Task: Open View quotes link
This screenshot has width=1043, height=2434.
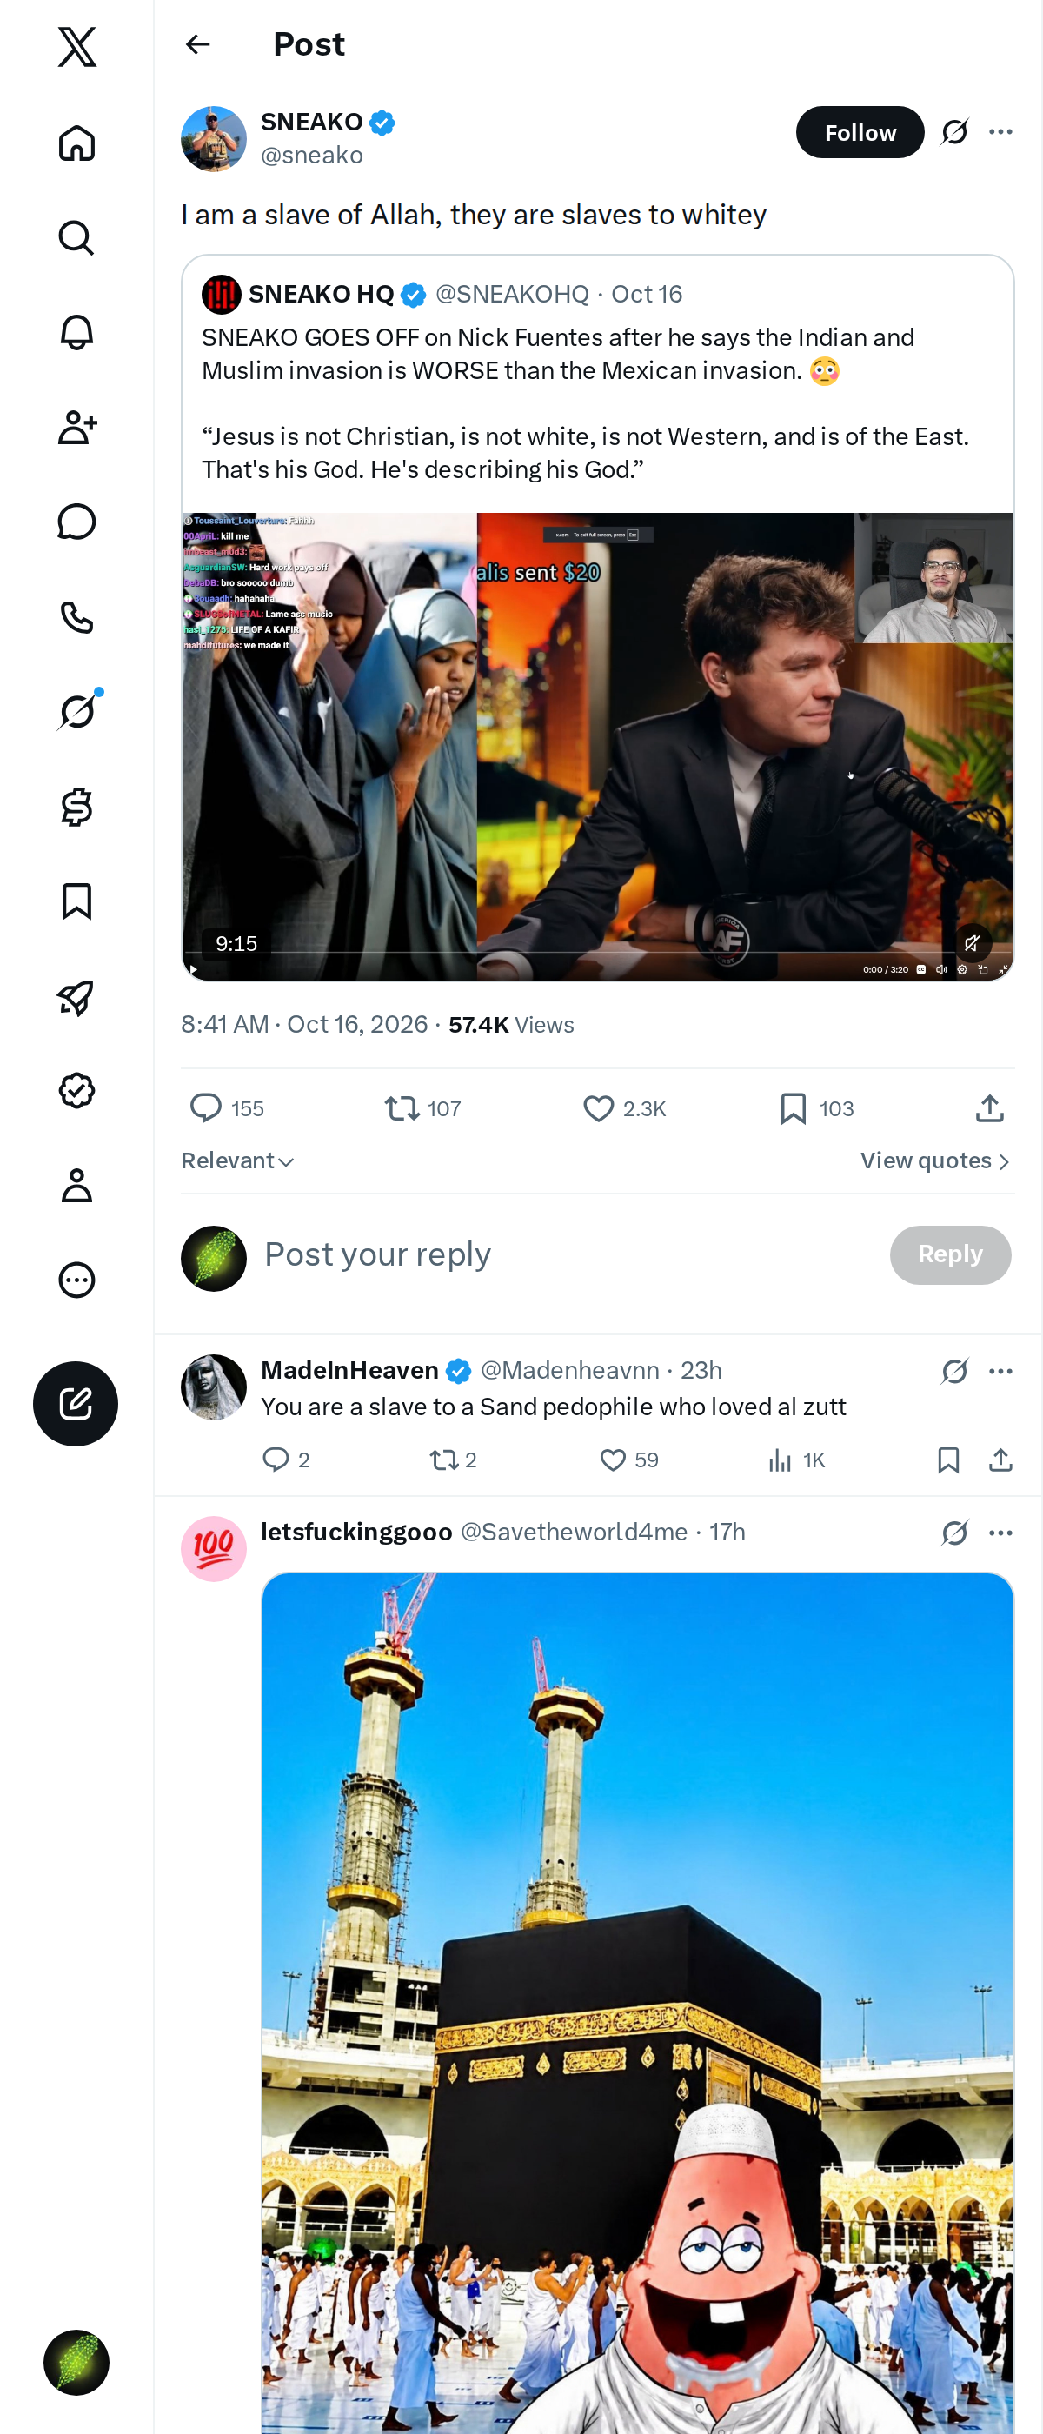Action: click(935, 1160)
